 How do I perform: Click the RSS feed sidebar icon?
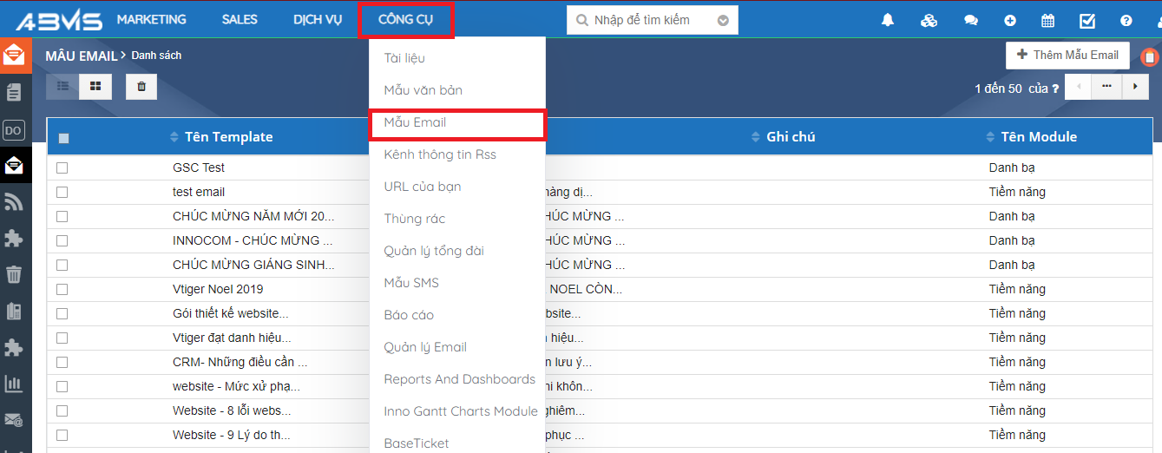click(x=14, y=202)
